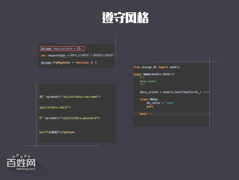The width and height of the screenshot is (239, 180).
Task: Click the 'Demo model' docstring comment
Action: click(148, 81)
